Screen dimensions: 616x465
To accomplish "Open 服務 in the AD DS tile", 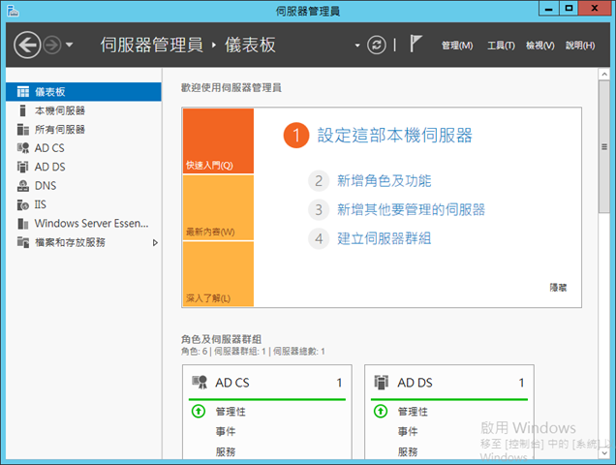I will pos(408,451).
